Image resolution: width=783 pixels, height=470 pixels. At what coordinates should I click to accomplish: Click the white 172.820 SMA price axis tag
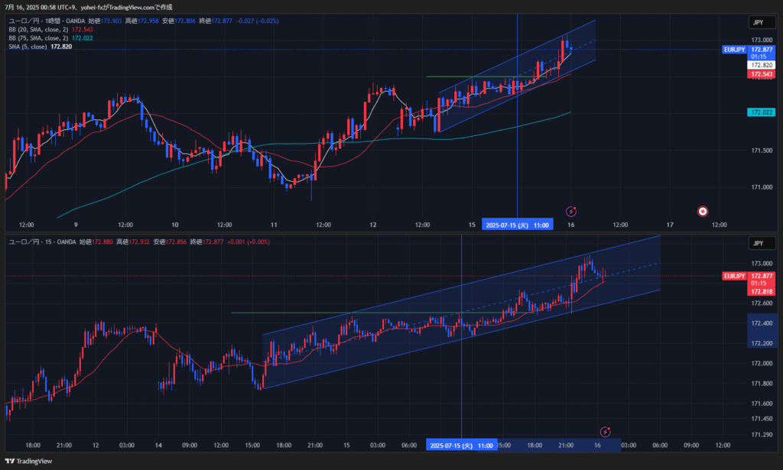tap(761, 66)
